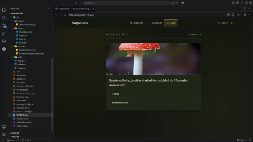Open the browser preview devtools icon
Image resolution: width=253 pixels, height=142 pixels.
point(245,15)
